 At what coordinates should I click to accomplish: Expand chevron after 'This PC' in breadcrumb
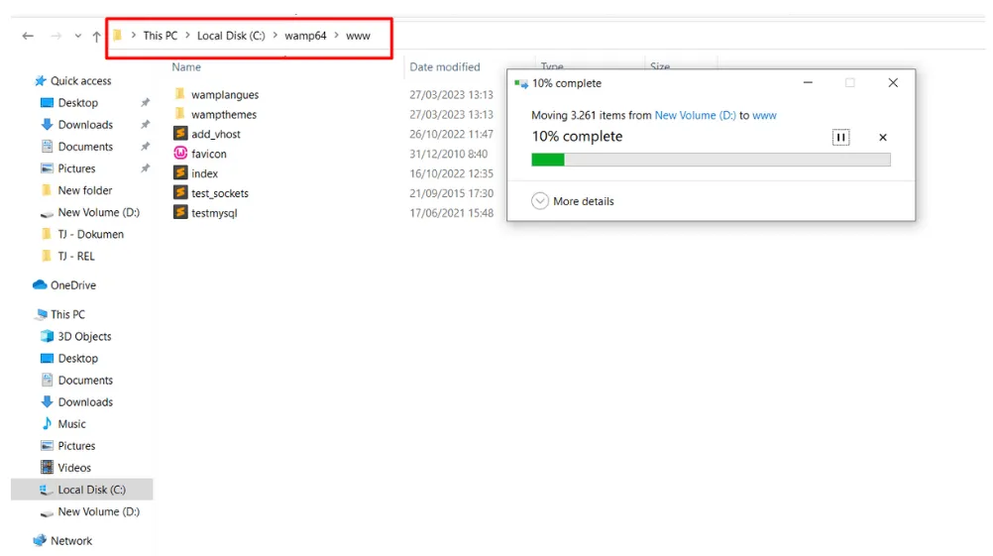pos(187,36)
